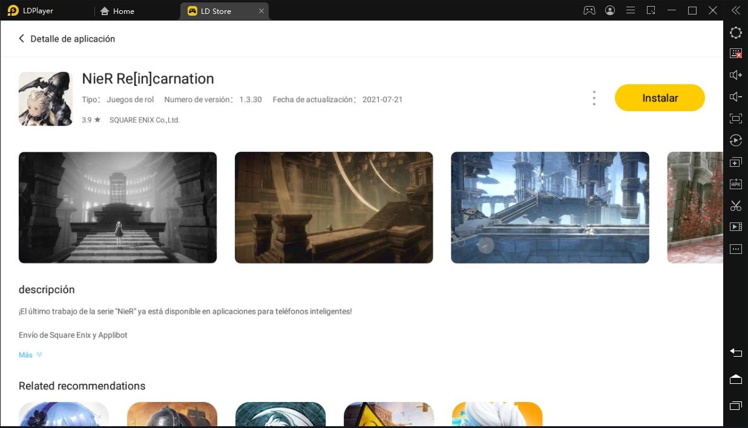
Task: Open the hamburger menu in title bar
Action: (630, 10)
